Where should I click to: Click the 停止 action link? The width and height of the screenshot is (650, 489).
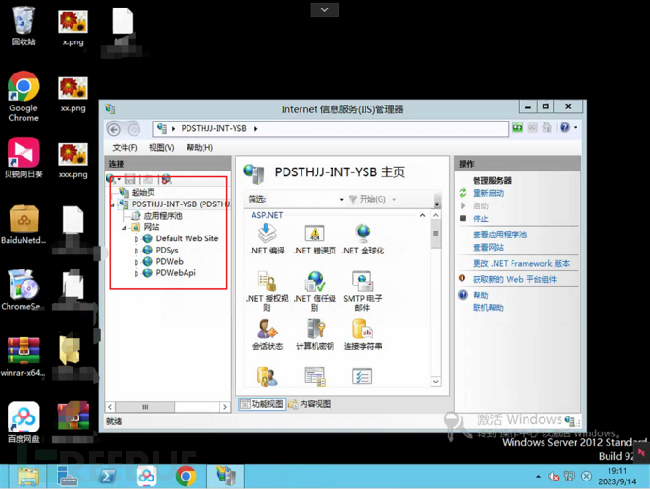click(x=480, y=219)
